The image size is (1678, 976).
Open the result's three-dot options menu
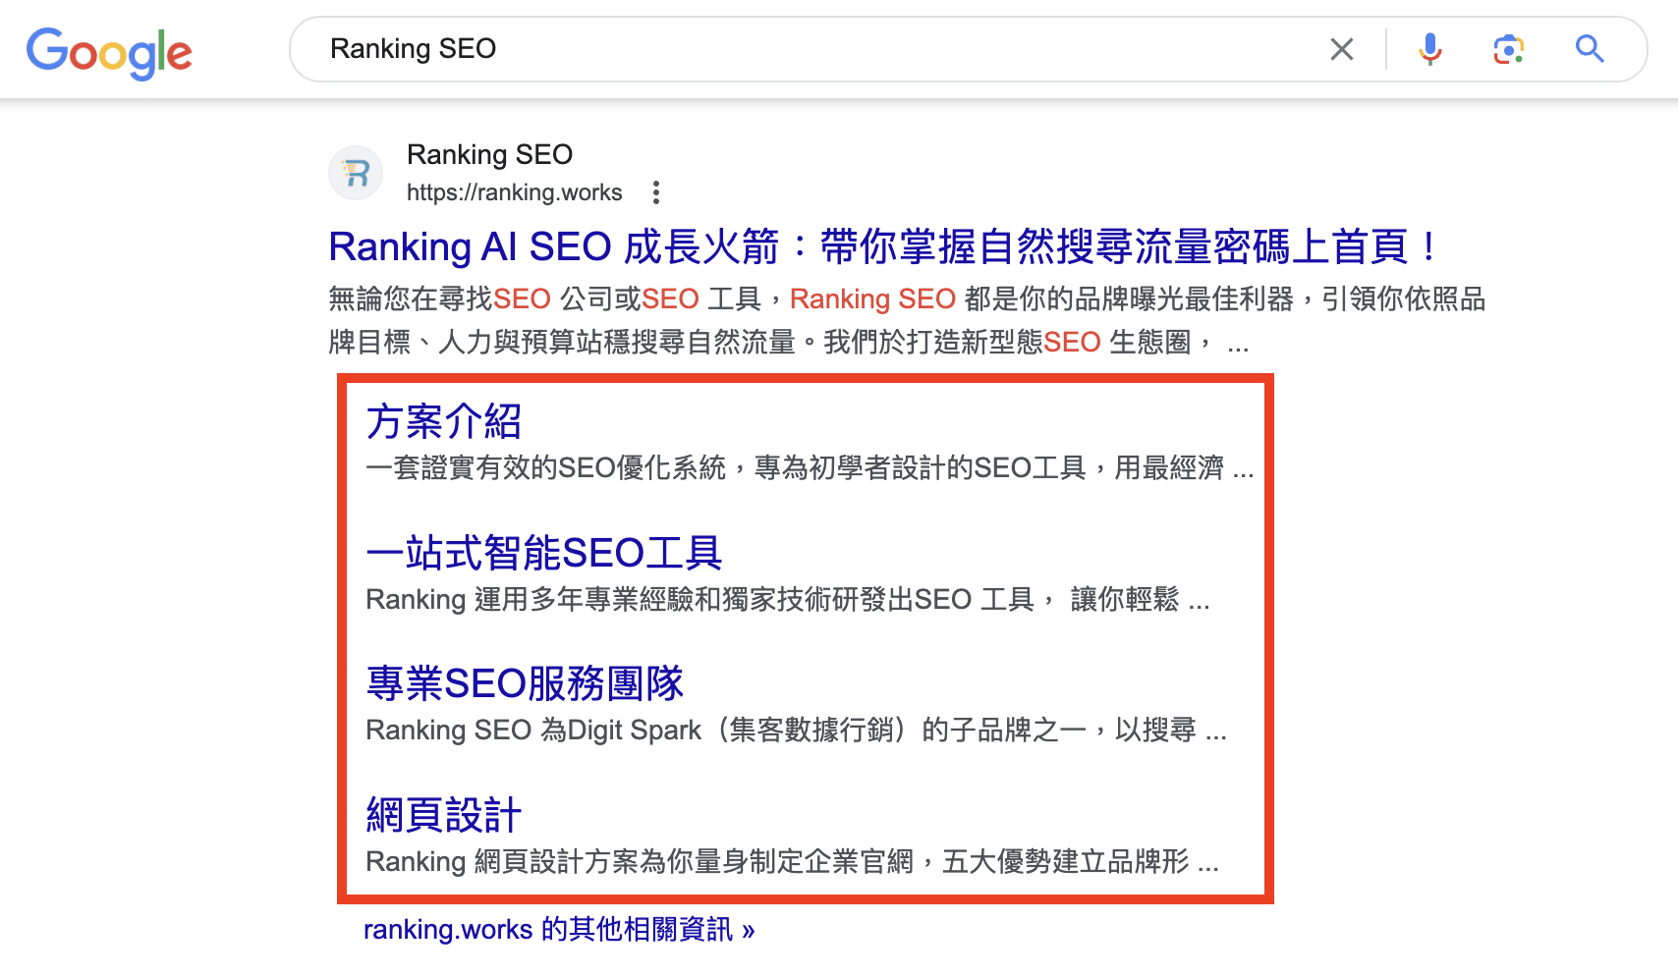(655, 192)
